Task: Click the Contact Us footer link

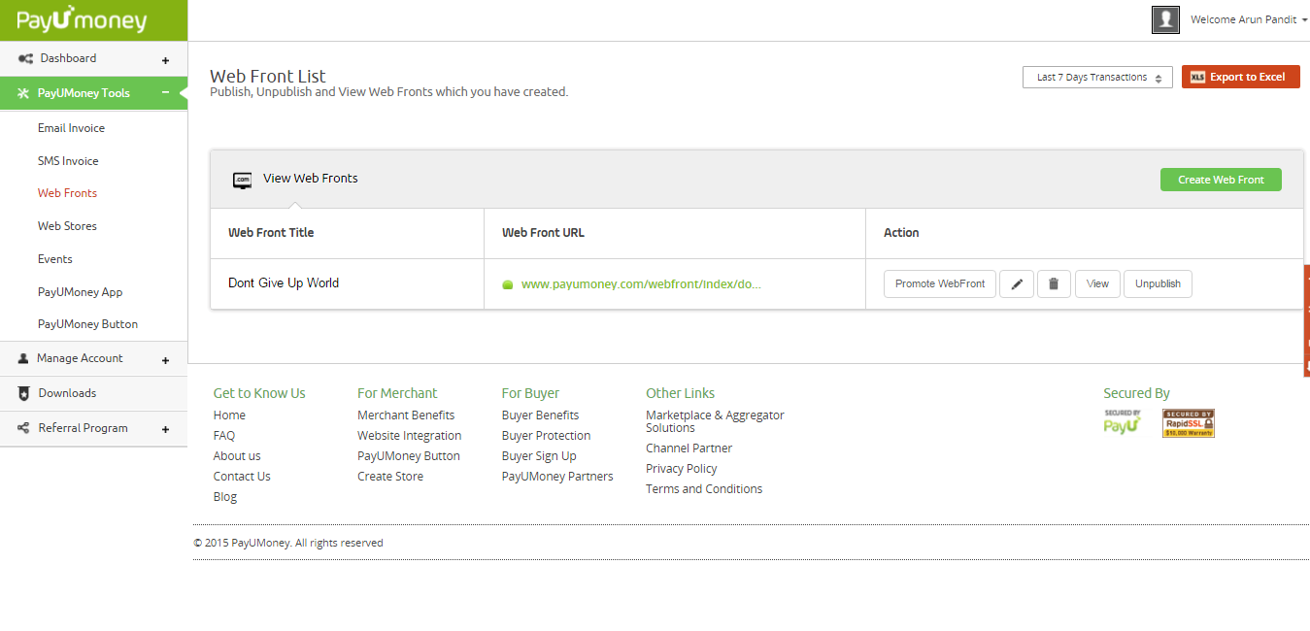Action: coord(242,477)
